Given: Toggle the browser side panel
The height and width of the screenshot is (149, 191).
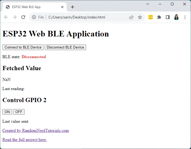Looking at the screenshot, I should 168,17.
